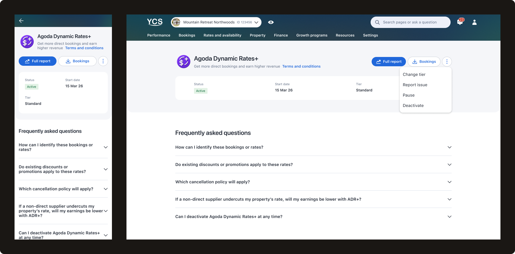The image size is (515, 254).
Task: Open the three-dot menu in mobile panel
Action: (x=103, y=61)
